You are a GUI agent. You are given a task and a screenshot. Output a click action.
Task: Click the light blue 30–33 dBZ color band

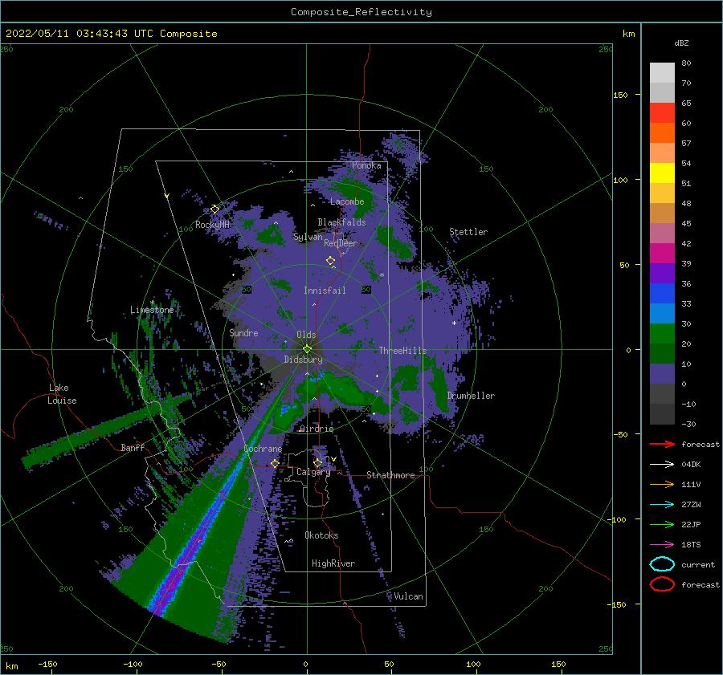(x=662, y=314)
